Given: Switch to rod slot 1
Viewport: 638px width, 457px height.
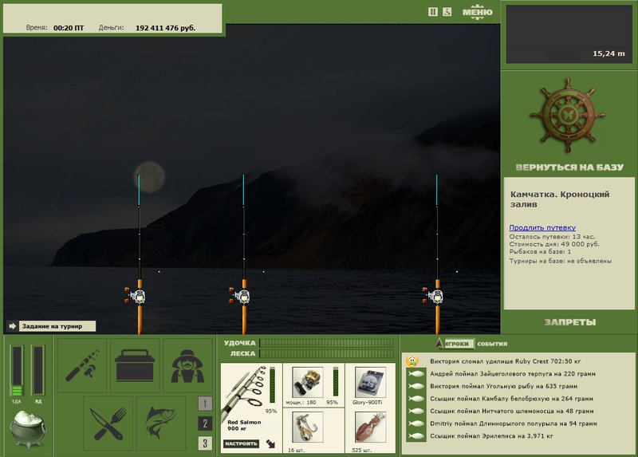Looking at the screenshot, I should 205,404.
